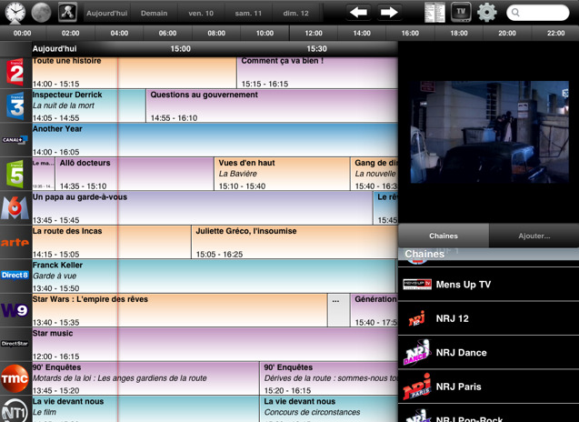Click the M6 channel logo
579x422 pixels.
(x=15, y=208)
